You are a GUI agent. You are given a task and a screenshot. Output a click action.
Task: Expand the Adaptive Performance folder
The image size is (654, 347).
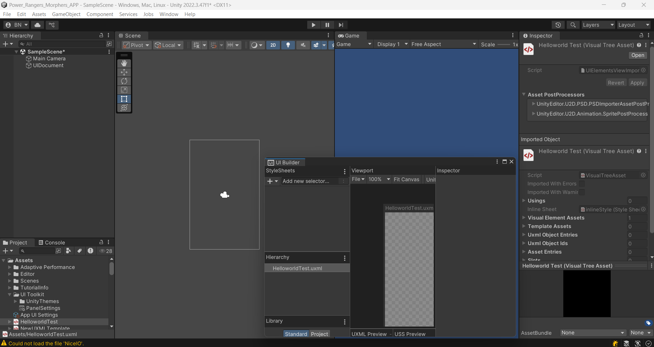pos(10,267)
